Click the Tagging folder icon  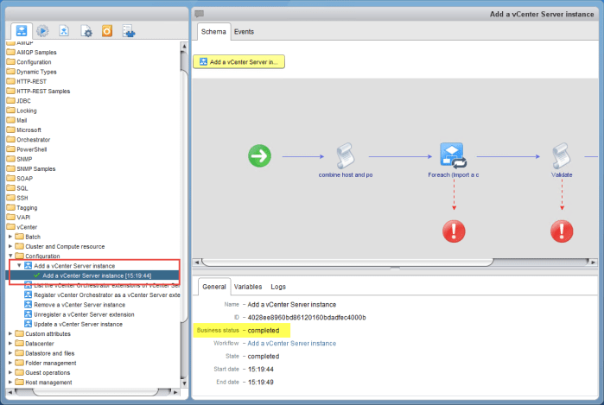click(x=10, y=207)
